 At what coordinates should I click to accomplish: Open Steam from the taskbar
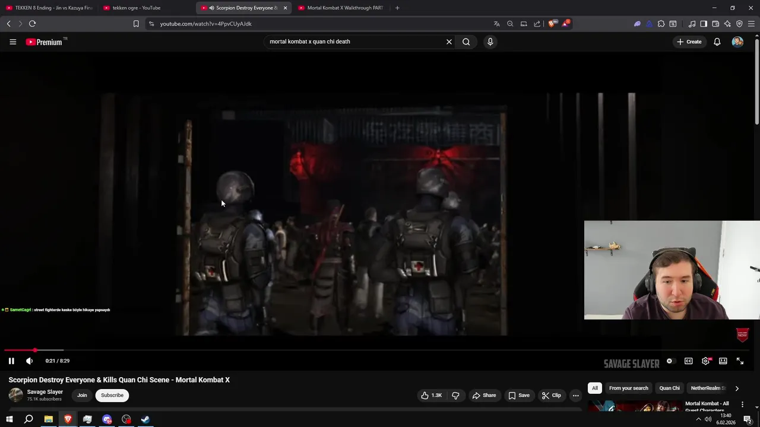[145, 419]
